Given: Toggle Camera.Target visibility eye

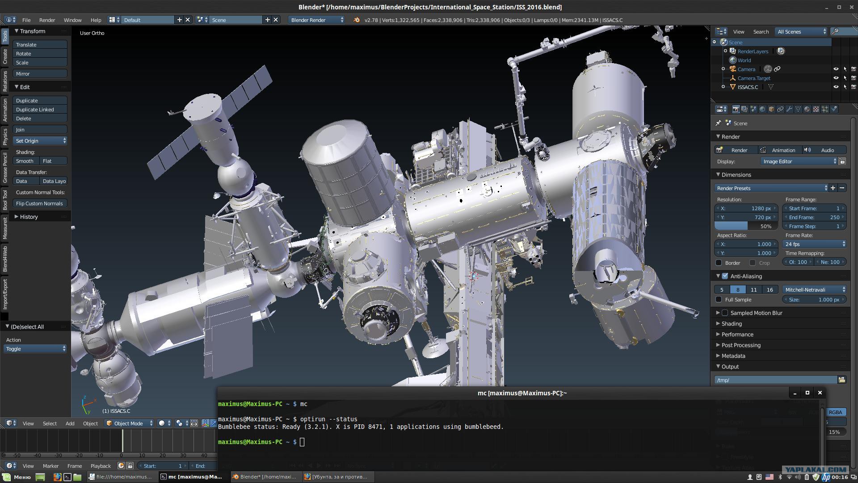Looking at the screenshot, I should pos(836,78).
